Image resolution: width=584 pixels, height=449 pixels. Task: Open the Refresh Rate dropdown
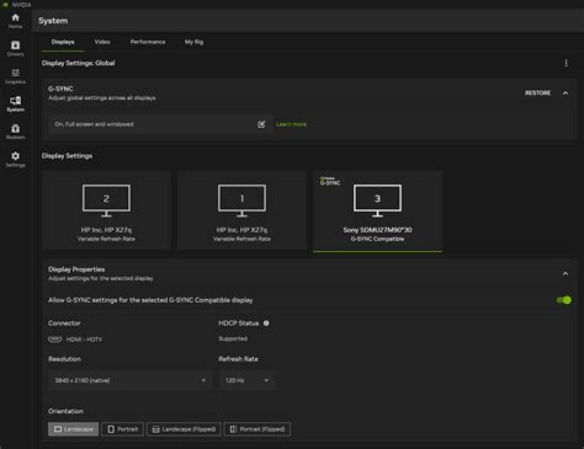pyautogui.click(x=247, y=380)
